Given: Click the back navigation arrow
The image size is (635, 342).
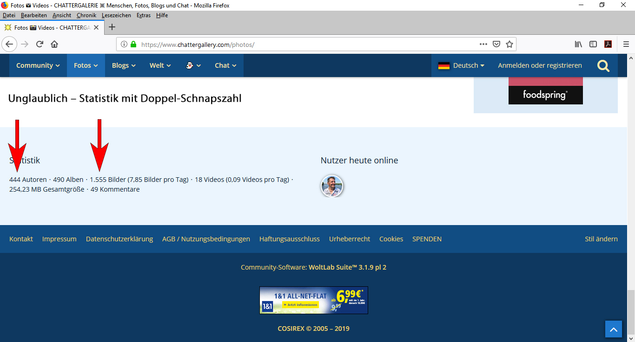Looking at the screenshot, I should tap(9, 44).
